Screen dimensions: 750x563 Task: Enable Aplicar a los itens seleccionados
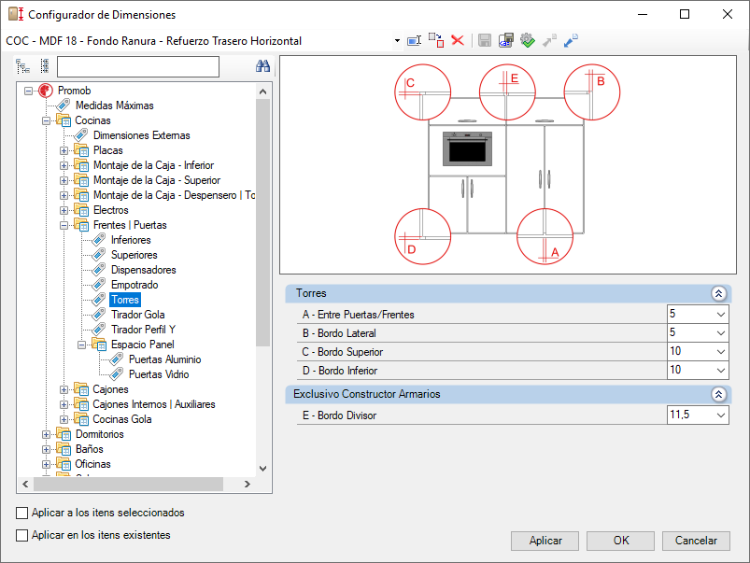[x=22, y=513]
